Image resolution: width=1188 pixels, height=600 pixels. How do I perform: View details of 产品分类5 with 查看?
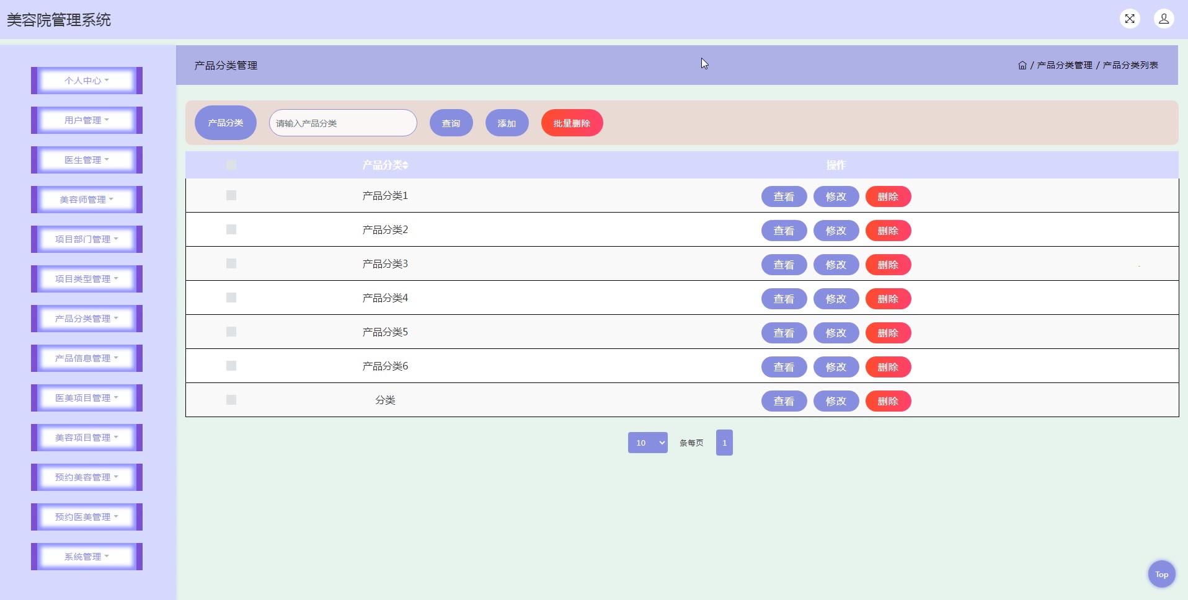(784, 333)
